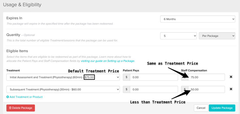
Task: Remove the Initial Assessment treatment row
Action: click(x=231, y=77)
